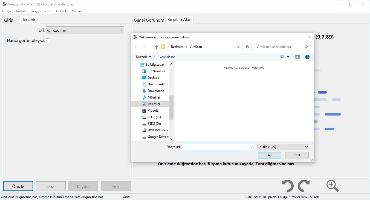Open recent locations dropdown arrow
370x200 pixels.
pyautogui.click(x=151, y=47)
